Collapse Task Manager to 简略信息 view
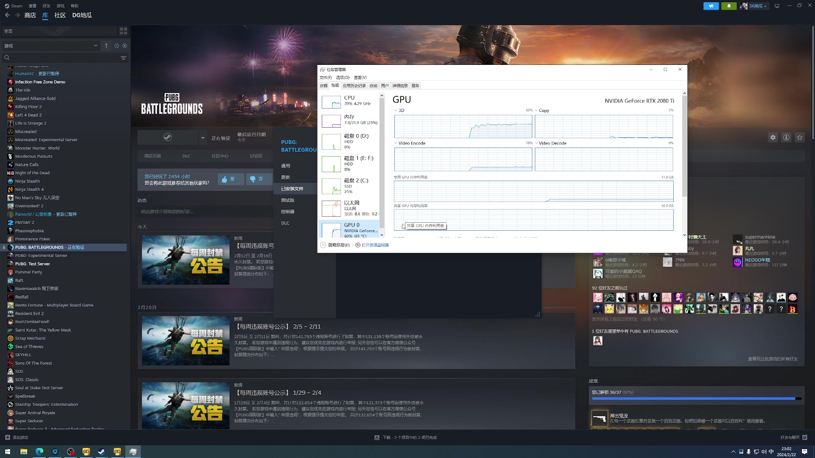The height and width of the screenshot is (458, 815). 335,245
